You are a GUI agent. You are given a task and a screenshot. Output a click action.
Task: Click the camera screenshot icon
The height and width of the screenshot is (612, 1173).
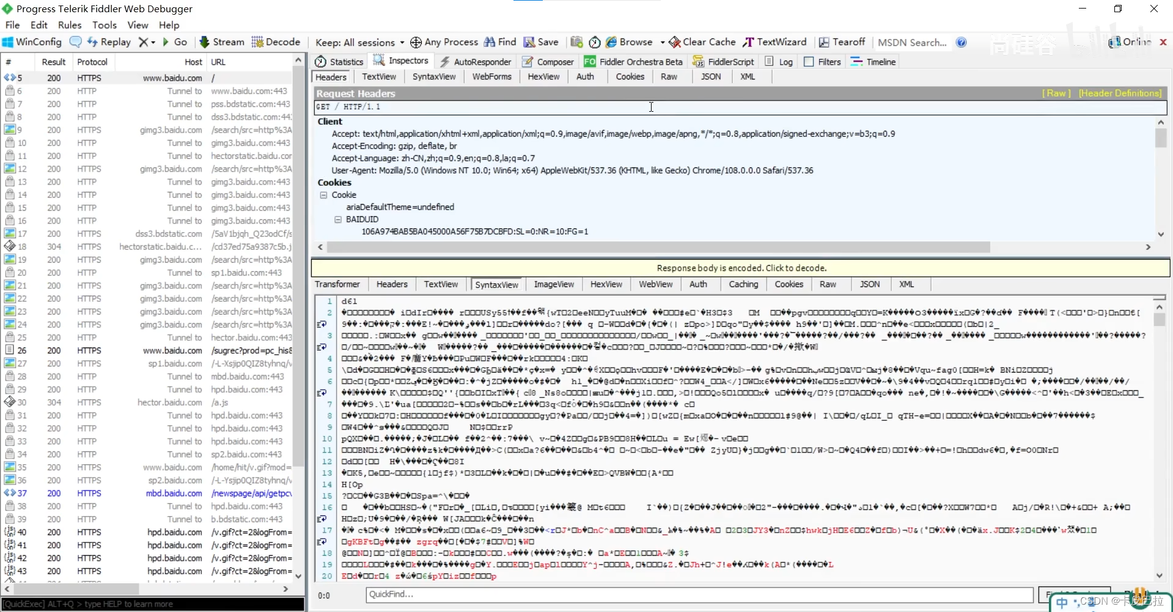576,42
